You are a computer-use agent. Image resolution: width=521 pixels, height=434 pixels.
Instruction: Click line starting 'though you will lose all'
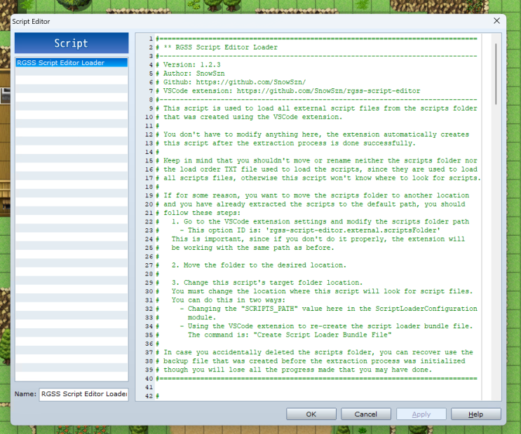point(294,370)
